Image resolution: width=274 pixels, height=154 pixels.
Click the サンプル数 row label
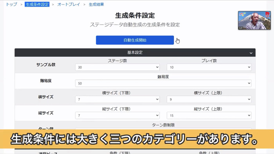point(46,65)
